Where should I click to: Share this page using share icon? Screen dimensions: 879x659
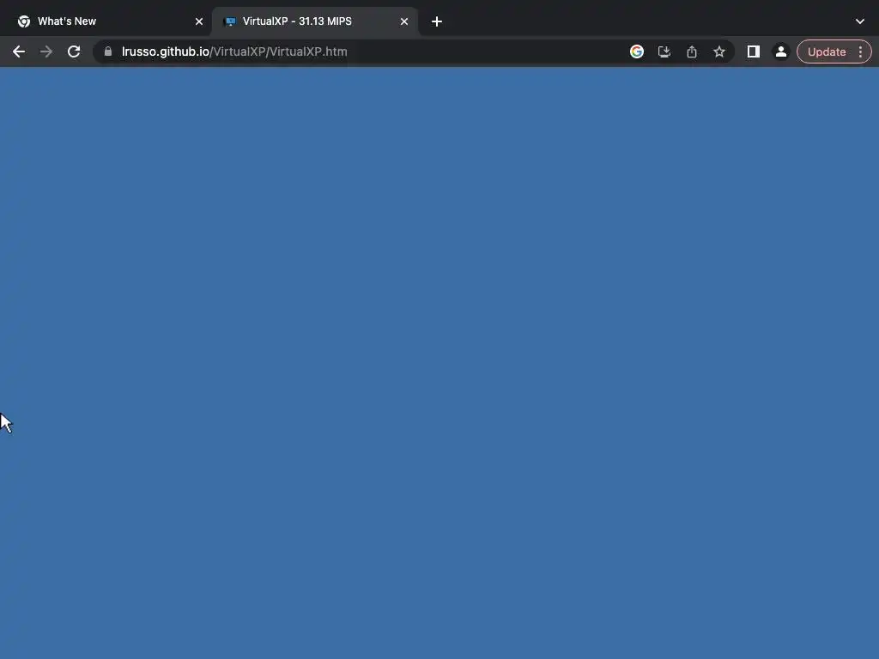click(691, 51)
